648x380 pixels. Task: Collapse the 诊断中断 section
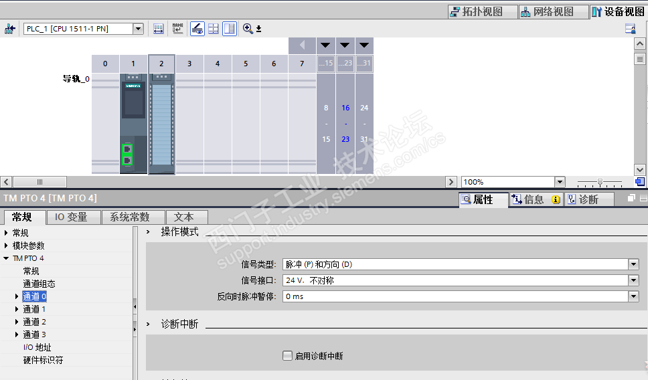click(148, 324)
